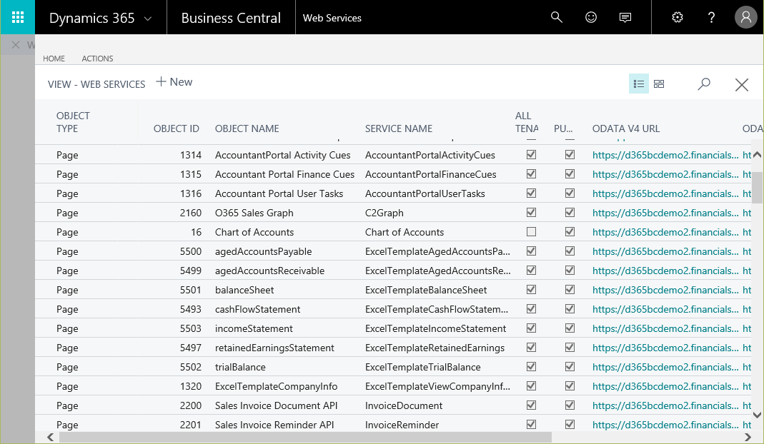Create a New web service
This screenshot has width=764, height=444.
tap(174, 82)
